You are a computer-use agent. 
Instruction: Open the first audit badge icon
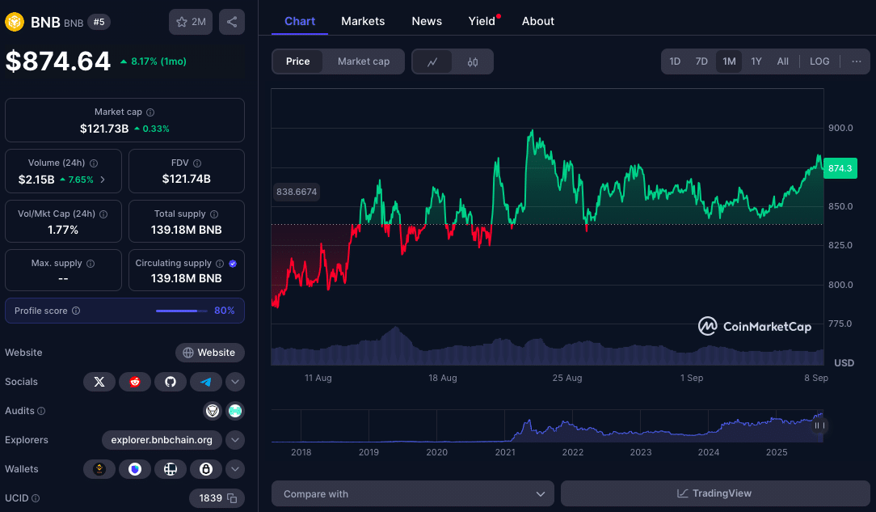pyautogui.click(x=213, y=411)
